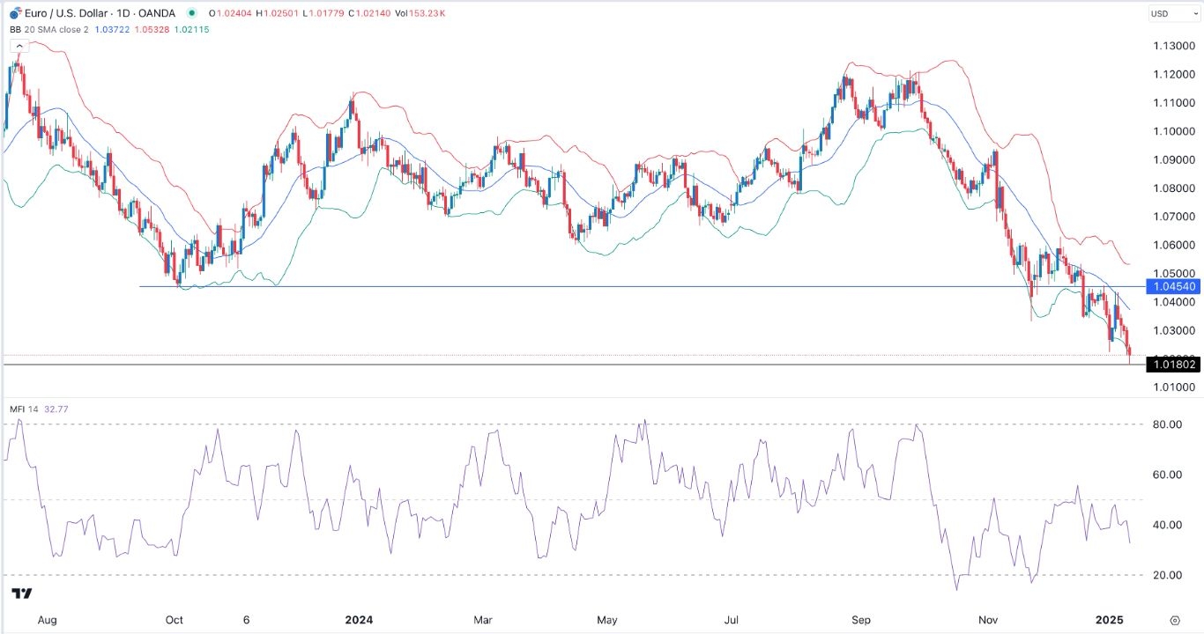Click the 80.00 level on MFI scale
This screenshot has height=634, width=1204.
pos(1167,424)
